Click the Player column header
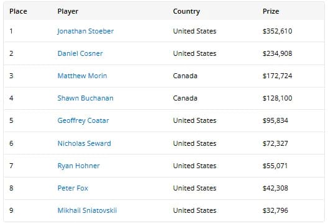328x224 pixels. pos(68,11)
